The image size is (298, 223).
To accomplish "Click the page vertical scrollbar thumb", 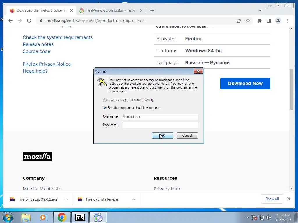I will pos(291,89).
